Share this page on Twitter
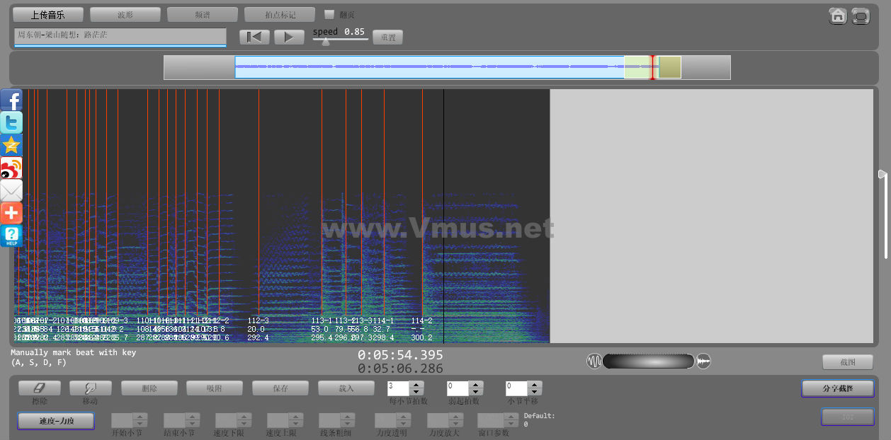891x440 pixels. tap(11, 122)
